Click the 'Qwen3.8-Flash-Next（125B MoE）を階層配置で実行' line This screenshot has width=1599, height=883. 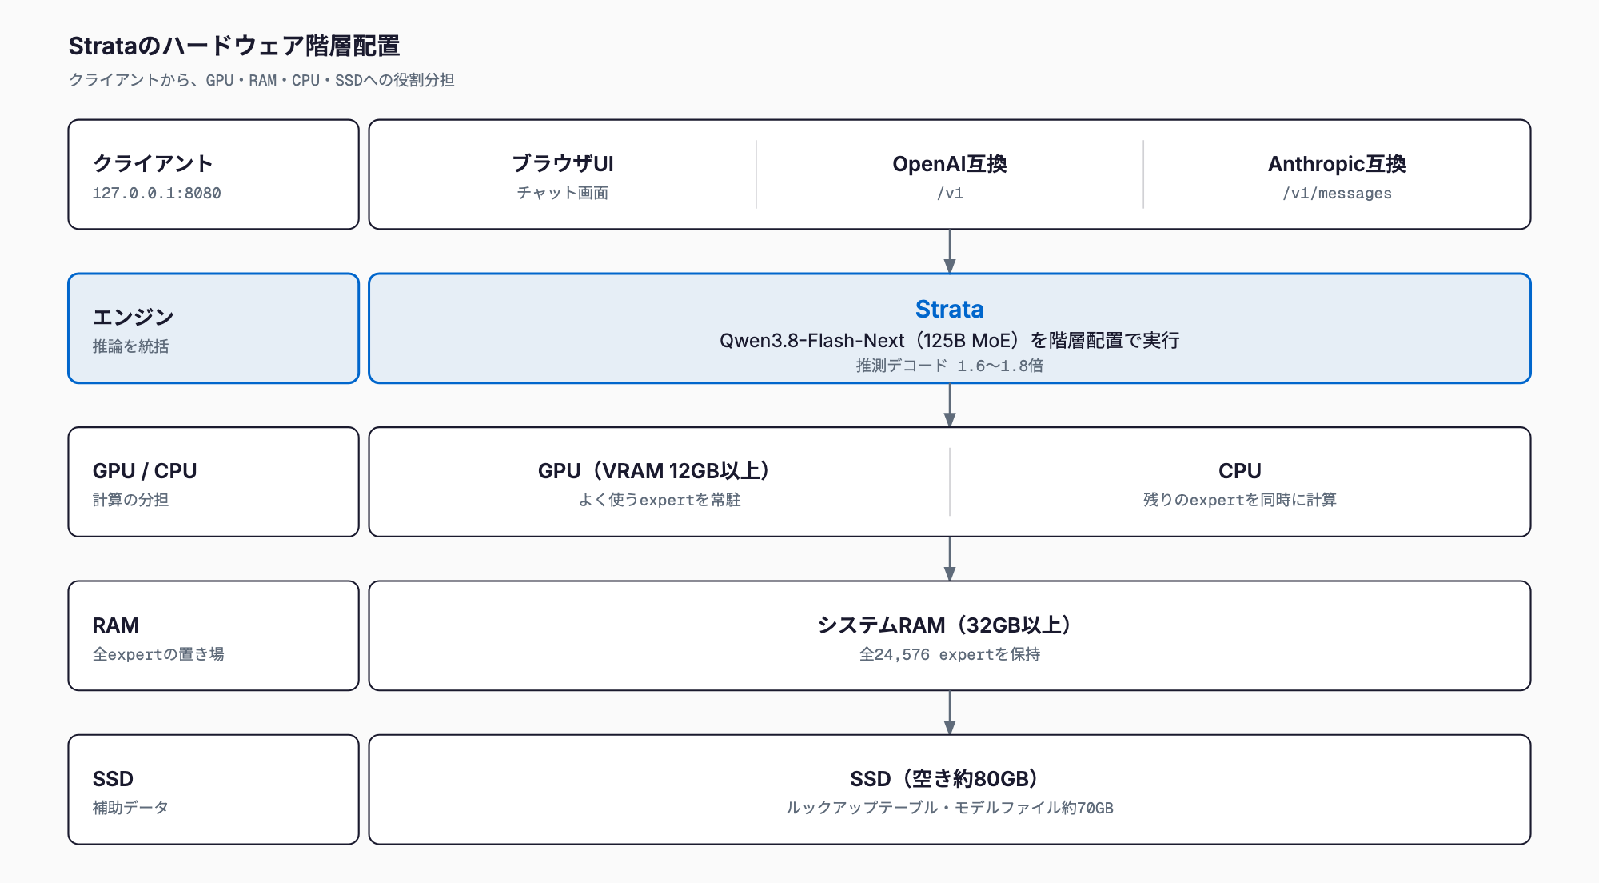pos(950,340)
